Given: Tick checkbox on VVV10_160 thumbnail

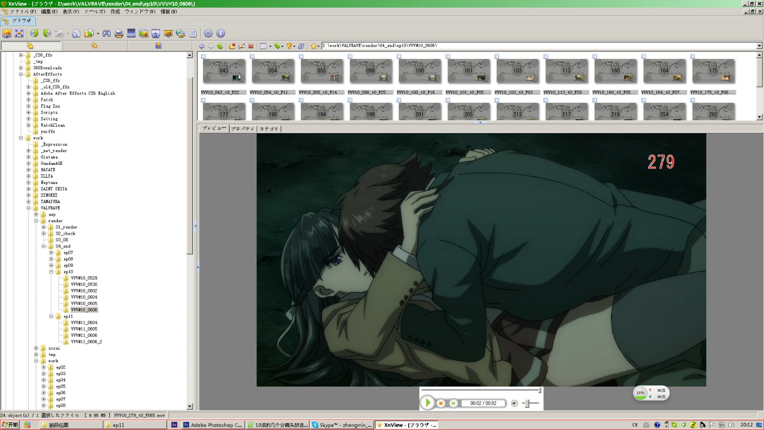Looking at the screenshot, I should [594, 56].
